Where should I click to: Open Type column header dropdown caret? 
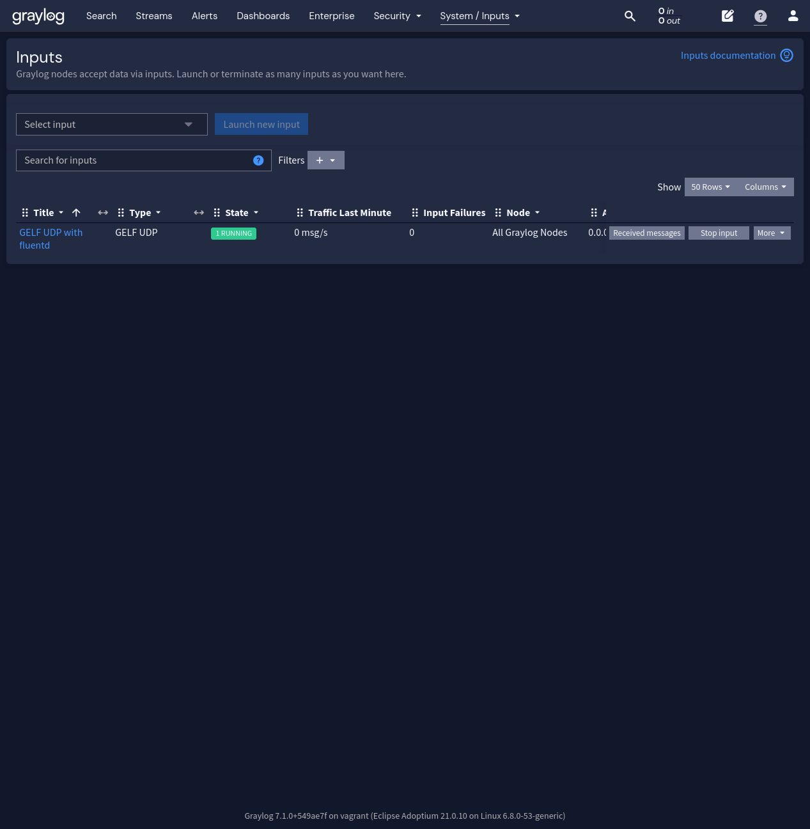159,213
